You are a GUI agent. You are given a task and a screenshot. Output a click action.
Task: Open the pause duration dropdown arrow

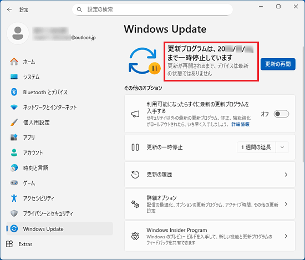282,147
